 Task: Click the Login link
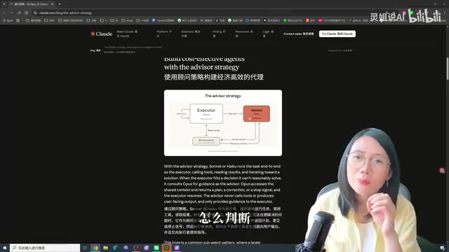coord(268,34)
